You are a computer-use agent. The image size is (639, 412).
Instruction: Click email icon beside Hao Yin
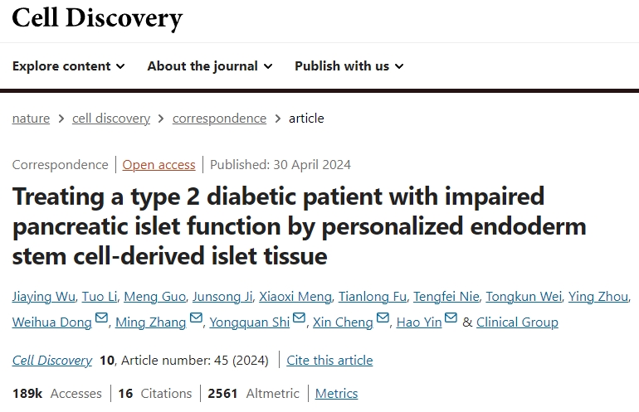(x=451, y=319)
